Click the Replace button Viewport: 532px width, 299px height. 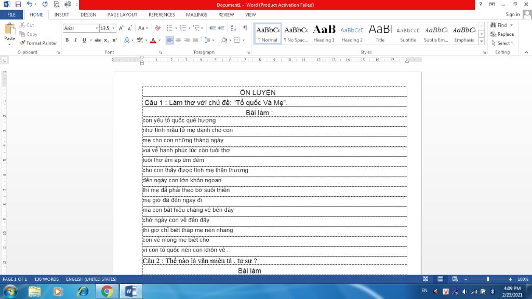tap(502, 34)
